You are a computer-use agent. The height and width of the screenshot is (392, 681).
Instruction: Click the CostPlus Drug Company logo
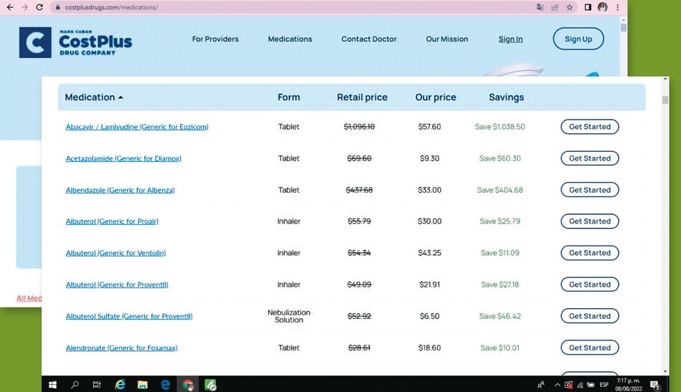75,42
